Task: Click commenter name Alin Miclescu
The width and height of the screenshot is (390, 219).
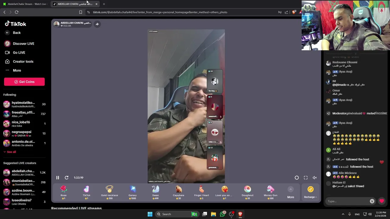Action: click(348, 173)
